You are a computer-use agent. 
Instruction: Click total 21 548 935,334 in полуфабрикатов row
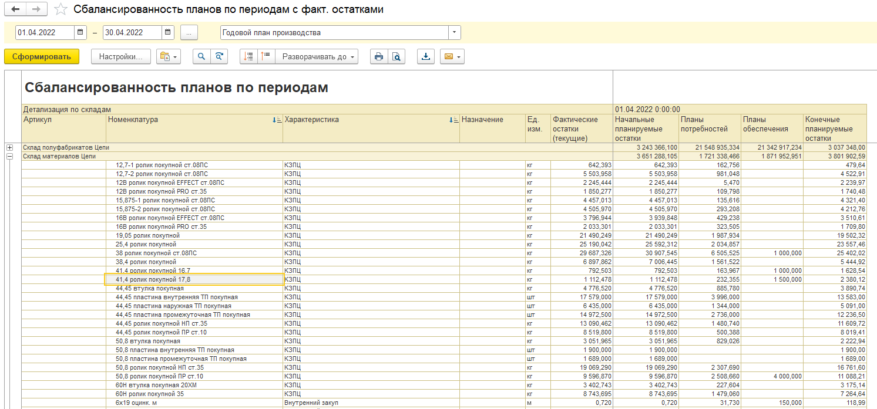[x=718, y=147]
